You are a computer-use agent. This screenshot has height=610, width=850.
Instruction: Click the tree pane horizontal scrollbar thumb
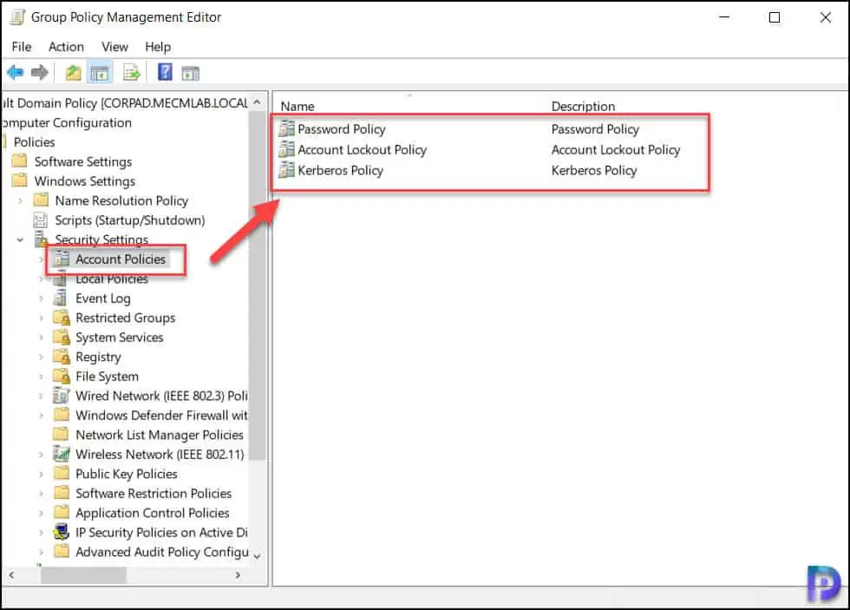pyautogui.click(x=84, y=575)
